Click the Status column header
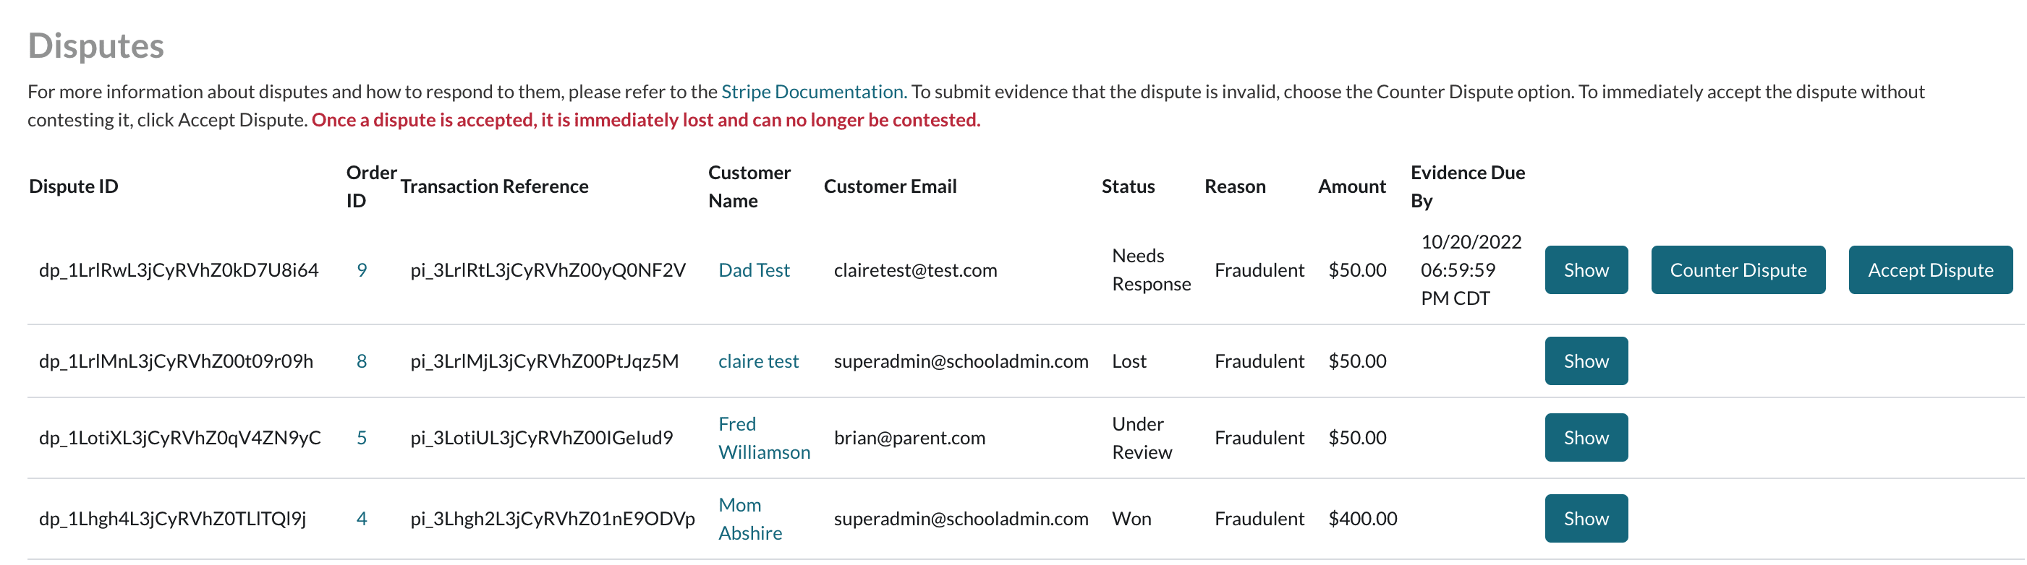The height and width of the screenshot is (565, 2027). pyautogui.click(x=1128, y=187)
